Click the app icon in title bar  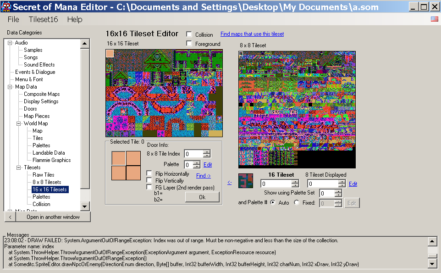click(x=6, y=7)
